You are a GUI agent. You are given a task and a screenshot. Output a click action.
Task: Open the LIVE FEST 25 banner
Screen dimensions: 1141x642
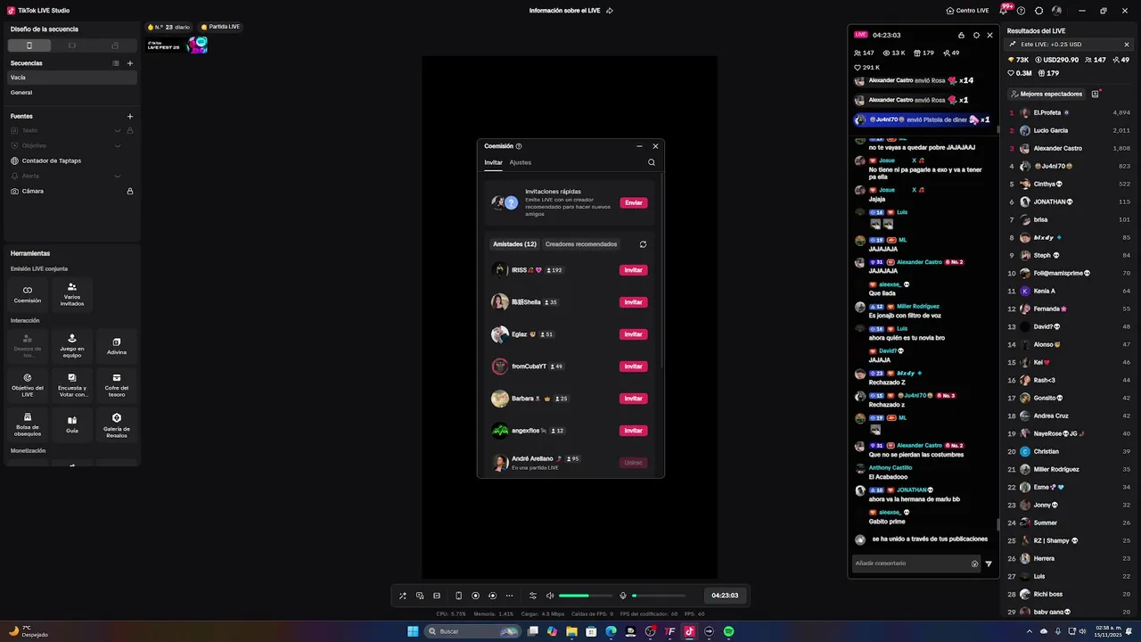(177, 45)
